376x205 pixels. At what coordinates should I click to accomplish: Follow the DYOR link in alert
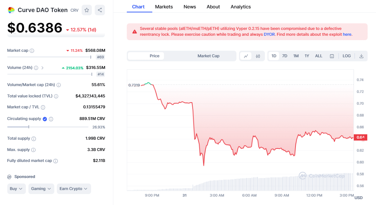point(269,34)
